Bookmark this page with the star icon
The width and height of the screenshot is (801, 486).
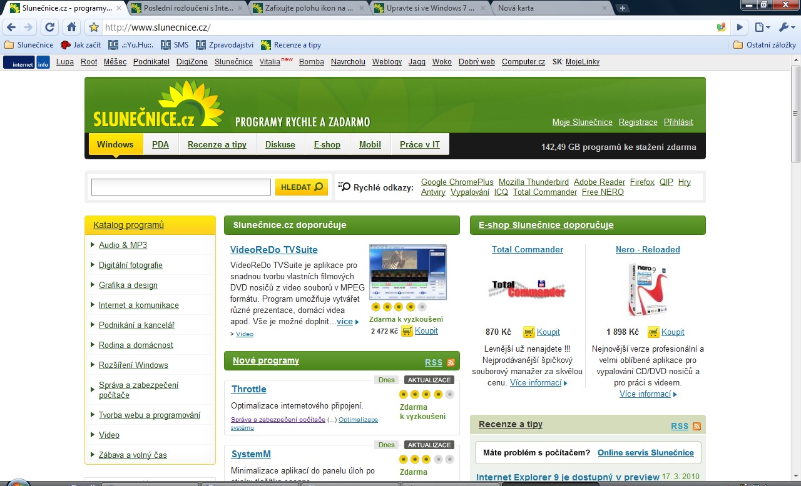point(94,27)
